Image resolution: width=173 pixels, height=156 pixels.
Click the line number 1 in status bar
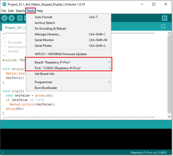point(3,153)
